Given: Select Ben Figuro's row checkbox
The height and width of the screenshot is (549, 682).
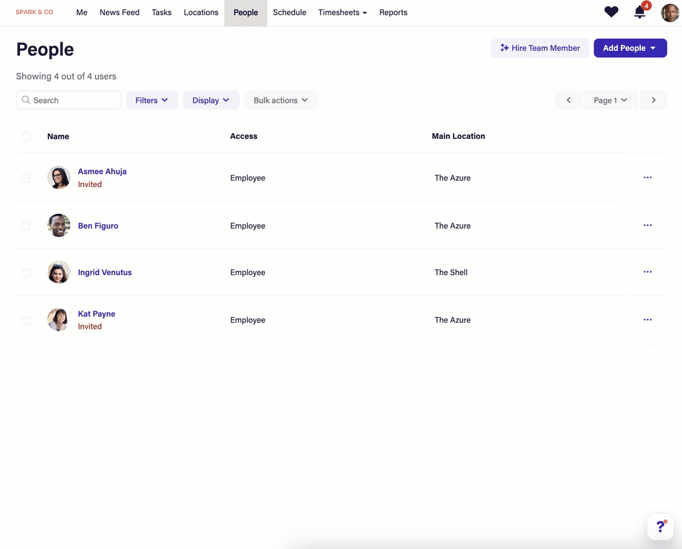Looking at the screenshot, I should pos(26,226).
